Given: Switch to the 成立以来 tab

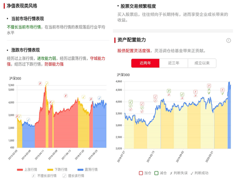Looking at the screenshot, I should (202, 63).
